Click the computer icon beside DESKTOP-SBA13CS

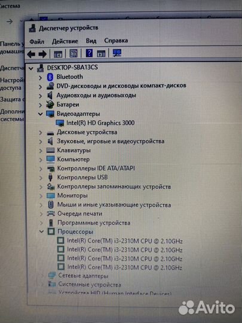point(41,68)
